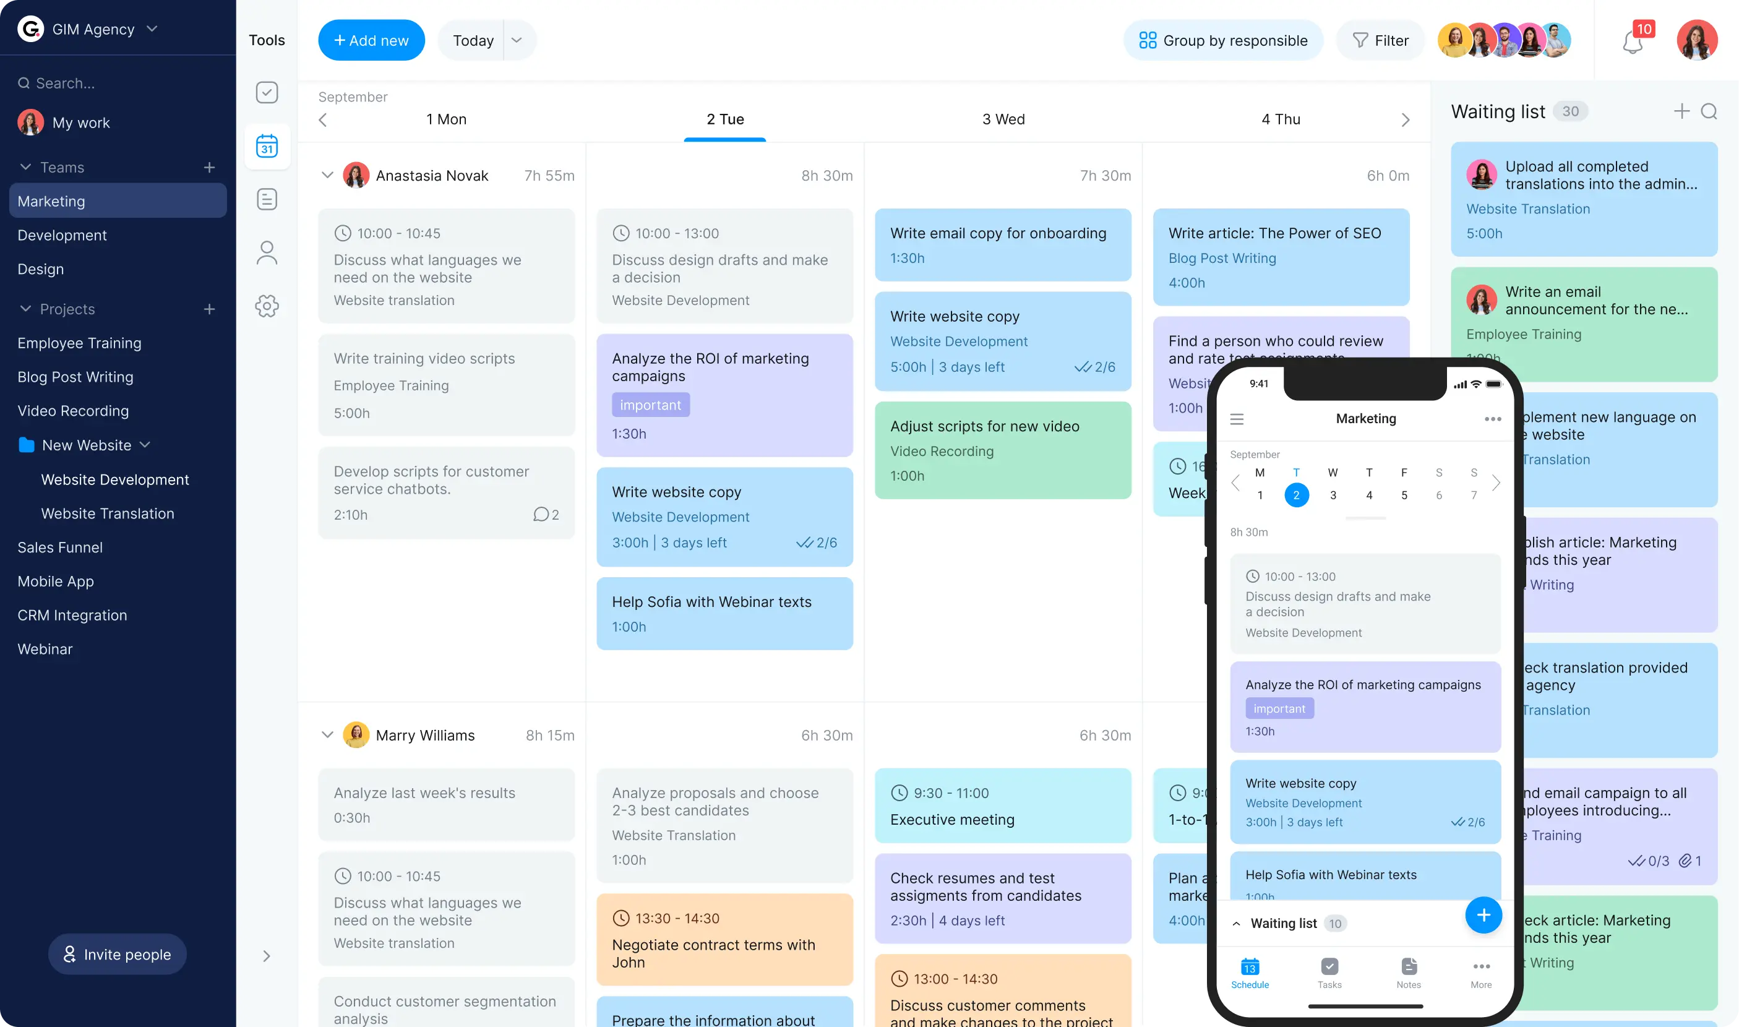The image size is (1739, 1027).
Task: Collapse the Marry Williams row
Action: tap(326, 735)
